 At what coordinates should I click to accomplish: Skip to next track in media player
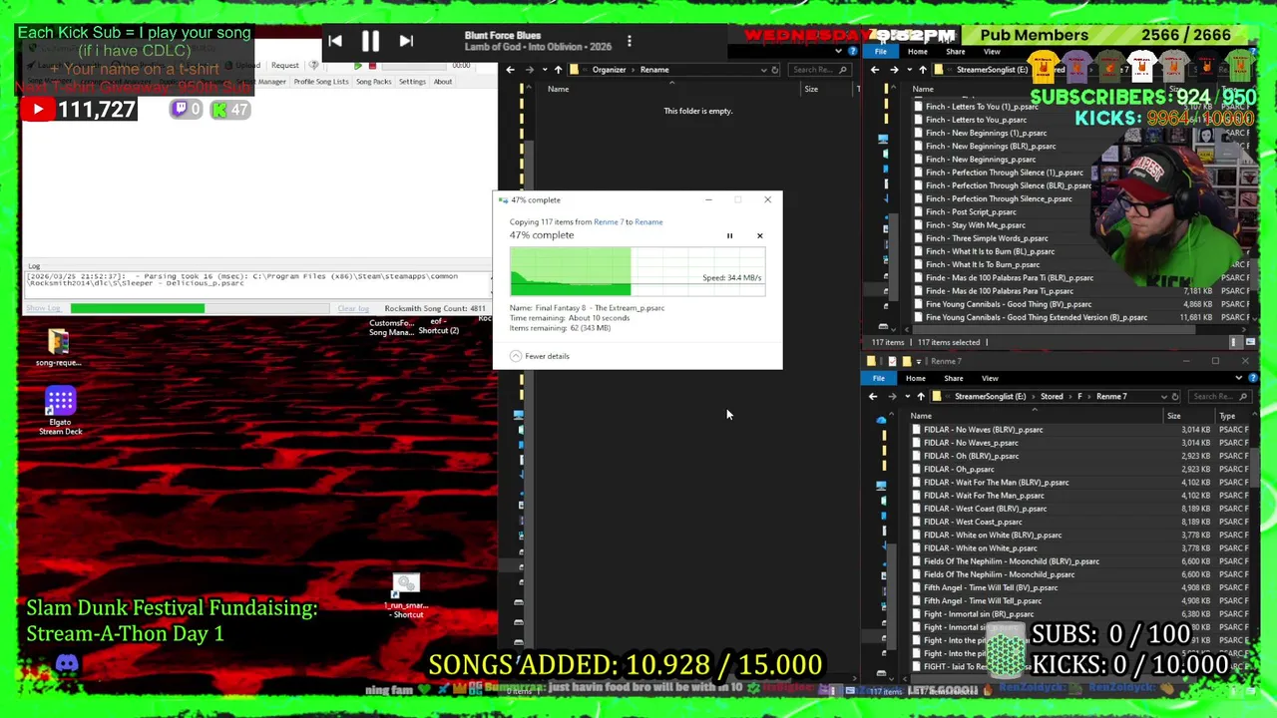[x=406, y=41]
